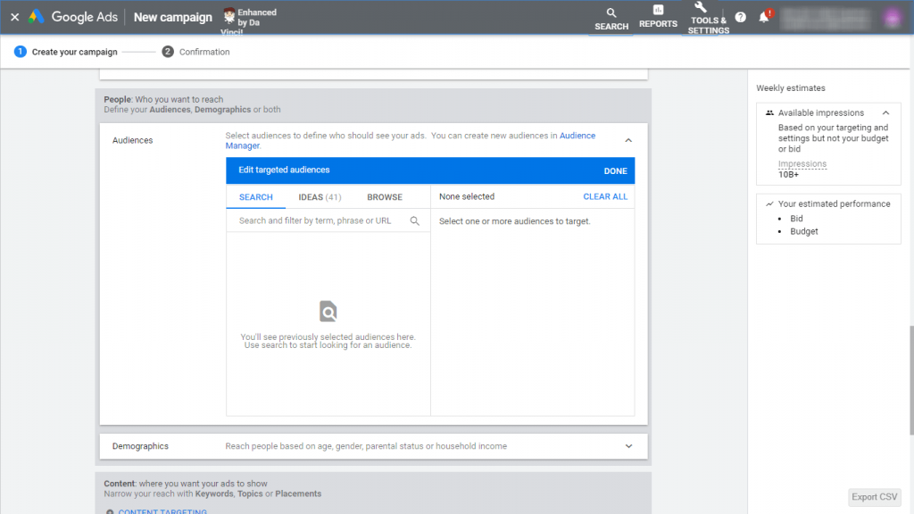This screenshot has width=914, height=514.
Task: Select the SEARCH audiences tab
Action: pos(256,197)
